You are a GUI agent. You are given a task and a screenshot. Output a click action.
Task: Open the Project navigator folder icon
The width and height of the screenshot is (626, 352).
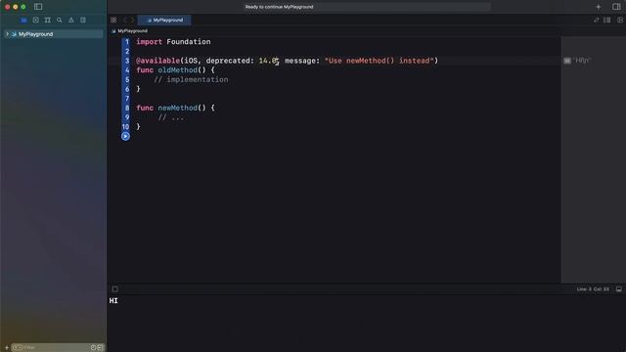23,20
